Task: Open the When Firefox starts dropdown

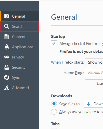Action: (x=94, y=62)
